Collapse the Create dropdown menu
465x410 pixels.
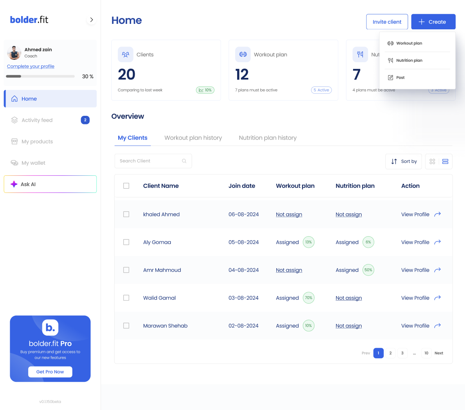pos(433,22)
